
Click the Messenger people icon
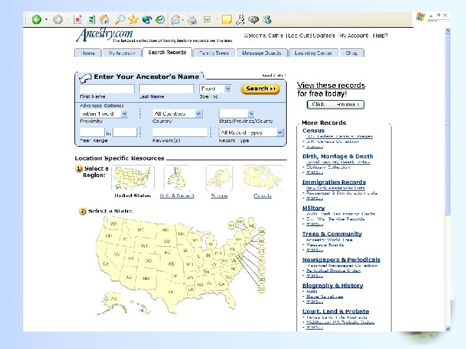tap(267, 20)
